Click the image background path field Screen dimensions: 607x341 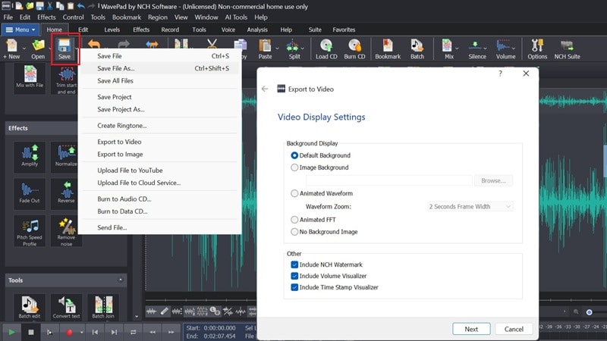388,180
